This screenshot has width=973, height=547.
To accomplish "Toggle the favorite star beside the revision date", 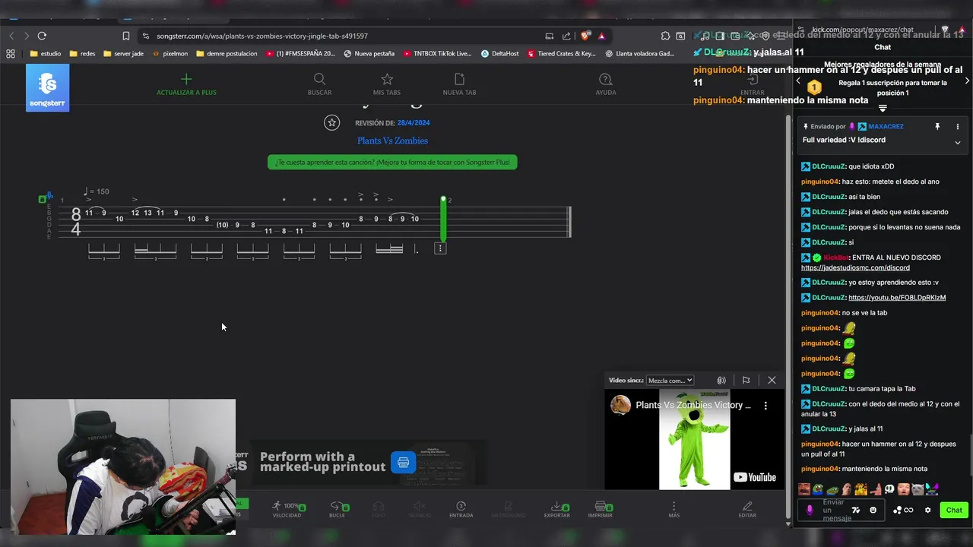I will [x=331, y=122].
